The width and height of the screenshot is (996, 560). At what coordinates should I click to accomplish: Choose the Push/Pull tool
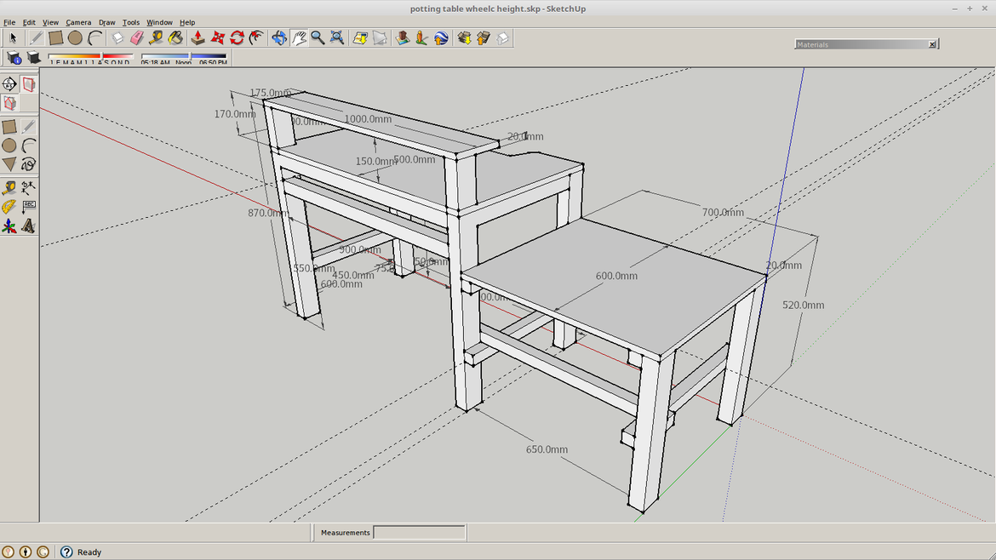[197, 37]
